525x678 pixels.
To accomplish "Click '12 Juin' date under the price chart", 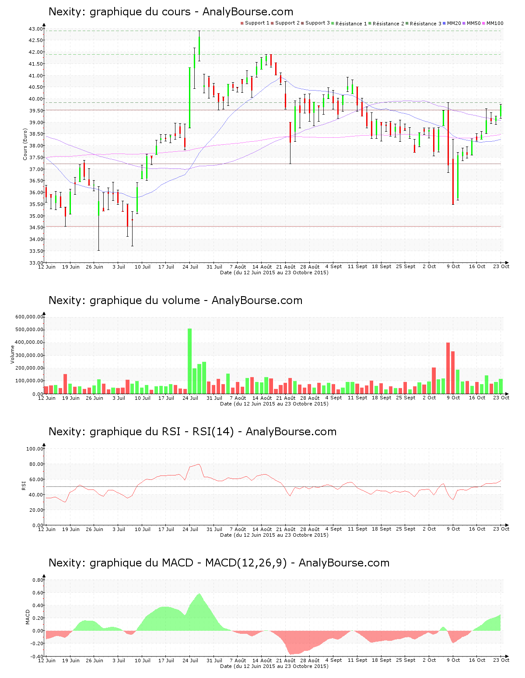I will click(x=47, y=267).
